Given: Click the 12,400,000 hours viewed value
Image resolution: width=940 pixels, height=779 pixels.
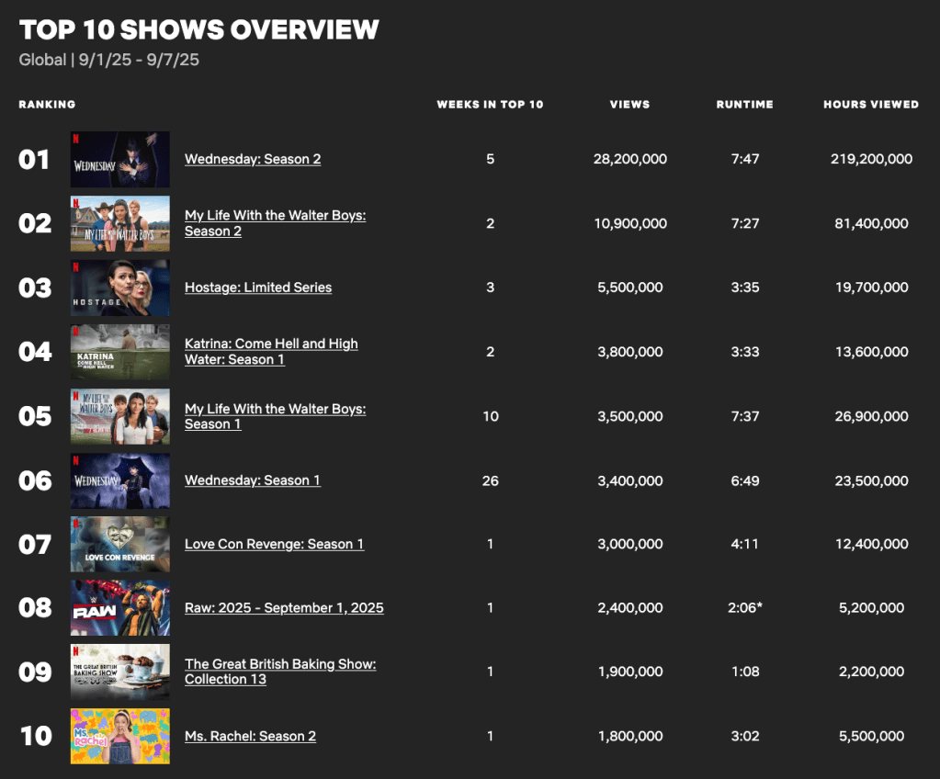Looking at the screenshot, I should [x=871, y=544].
